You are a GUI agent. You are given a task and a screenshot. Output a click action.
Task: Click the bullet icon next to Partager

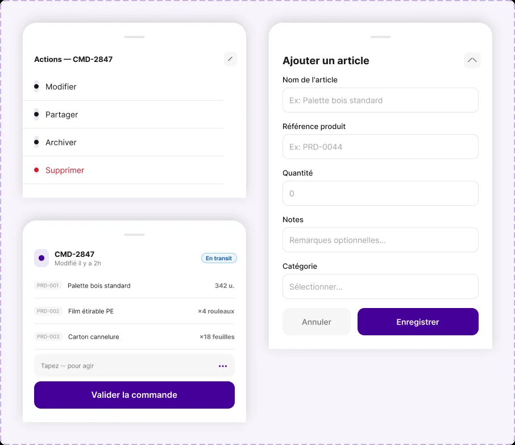point(36,114)
